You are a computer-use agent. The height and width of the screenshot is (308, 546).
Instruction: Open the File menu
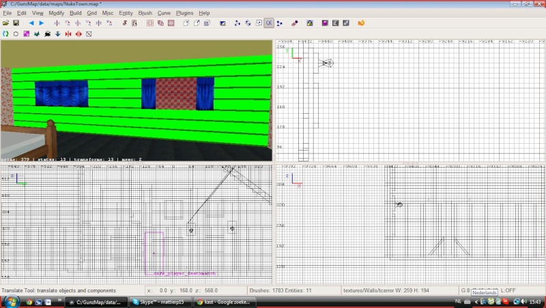pyautogui.click(x=7, y=13)
